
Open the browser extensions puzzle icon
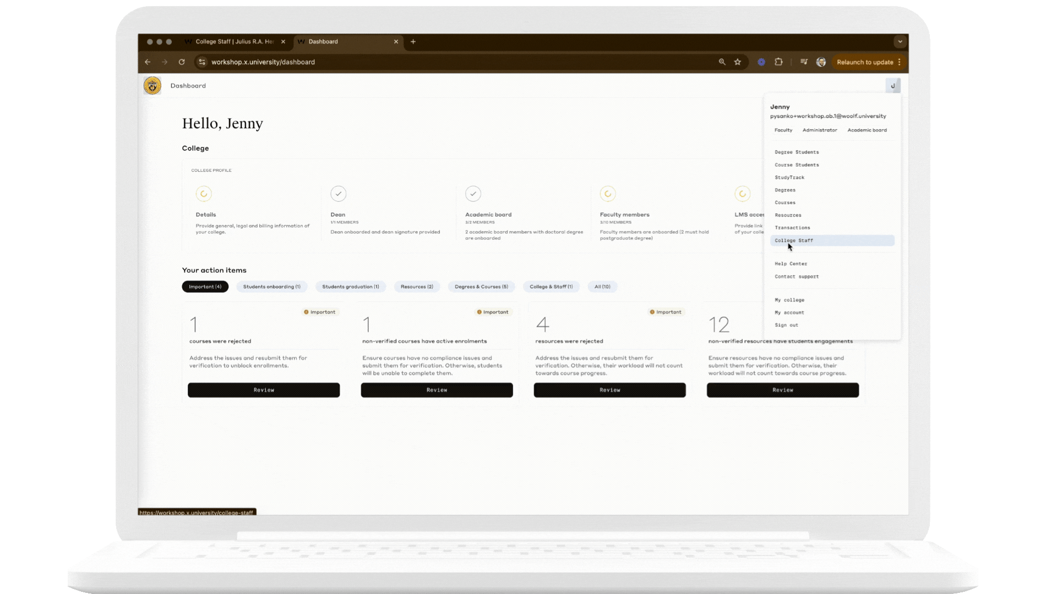tap(779, 62)
